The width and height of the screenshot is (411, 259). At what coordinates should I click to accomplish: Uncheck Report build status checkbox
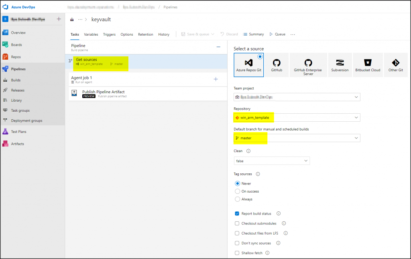(x=237, y=214)
